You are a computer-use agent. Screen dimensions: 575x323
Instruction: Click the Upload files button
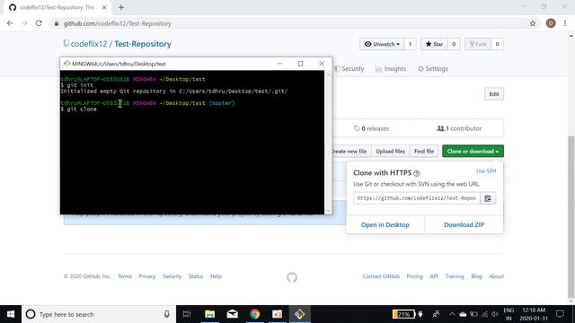[x=390, y=152]
